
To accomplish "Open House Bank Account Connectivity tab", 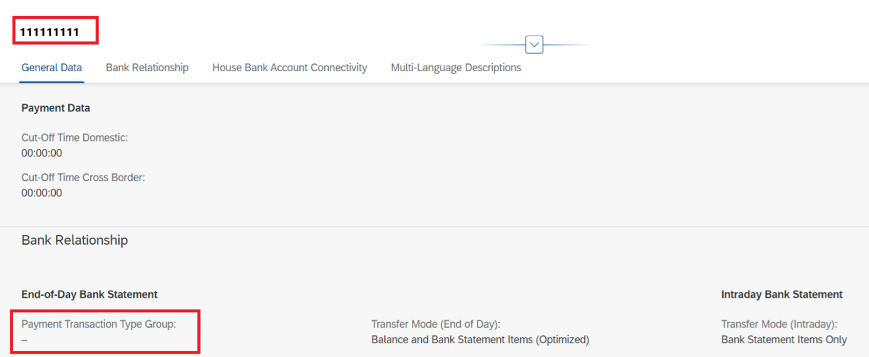I will pos(290,68).
